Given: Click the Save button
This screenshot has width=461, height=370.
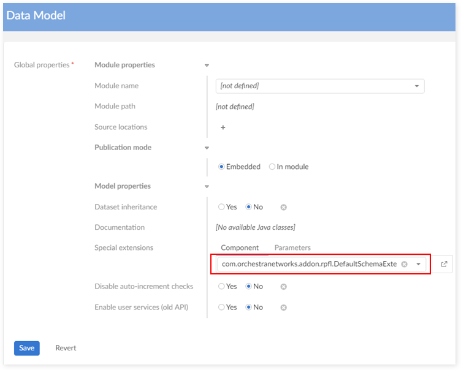Looking at the screenshot, I should pos(27,348).
